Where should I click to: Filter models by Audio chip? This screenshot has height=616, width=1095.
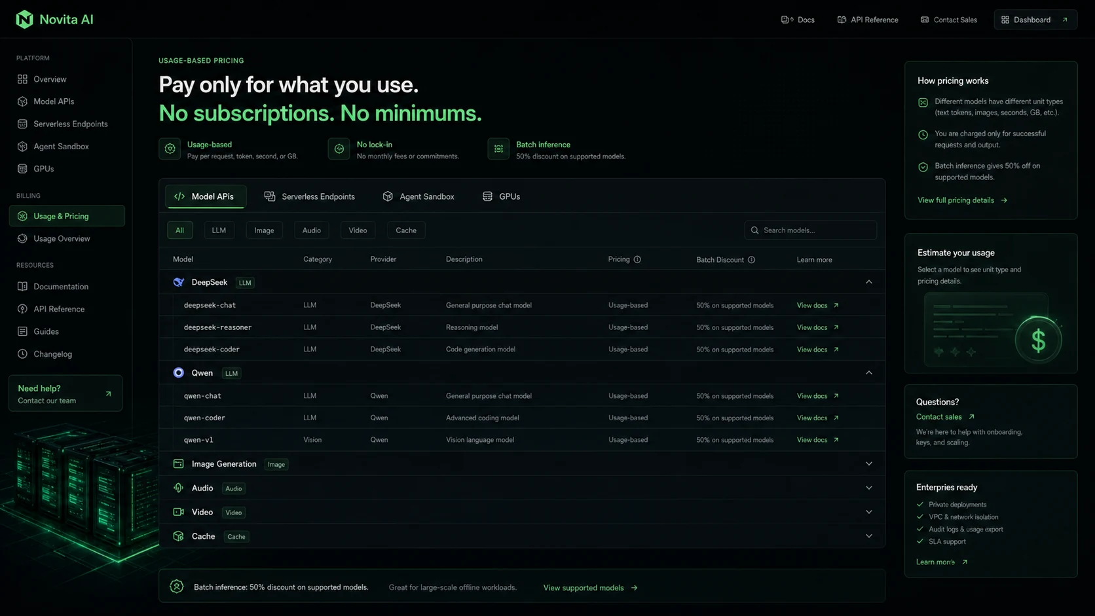point(312,230)
